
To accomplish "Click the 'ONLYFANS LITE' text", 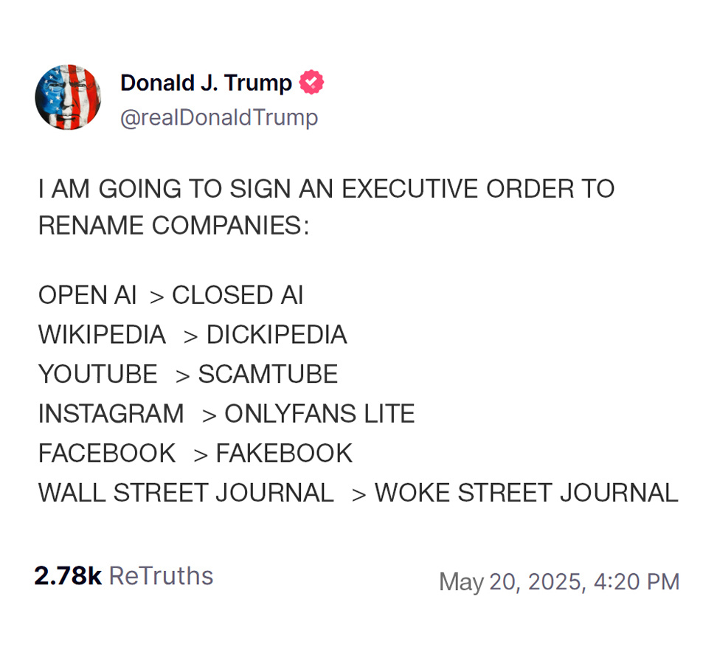I will pyautogui.click(x=319, y=414).
